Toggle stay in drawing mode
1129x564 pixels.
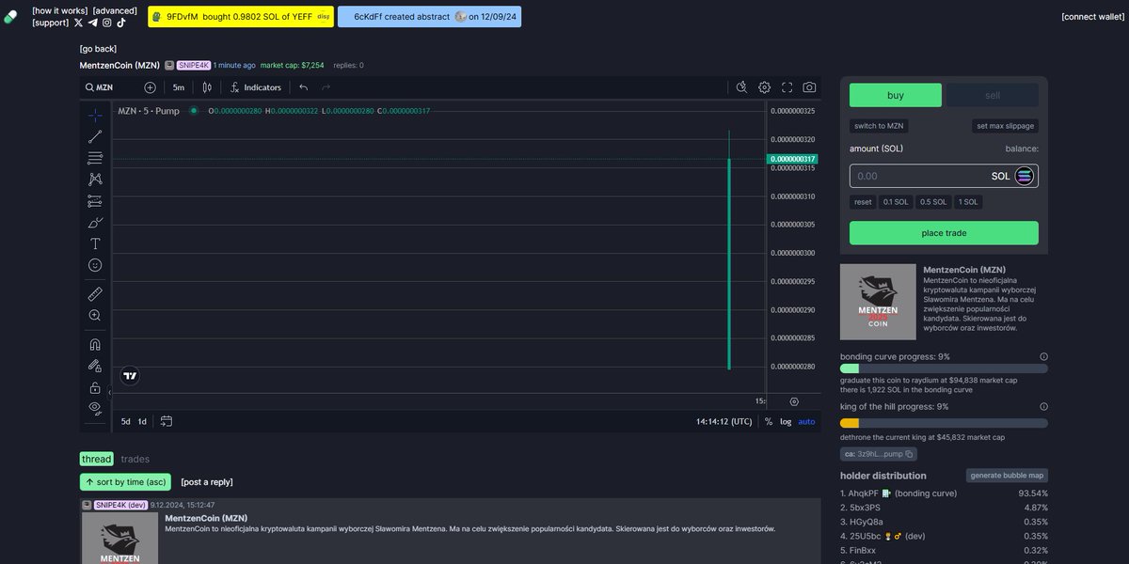coord(95,366)
